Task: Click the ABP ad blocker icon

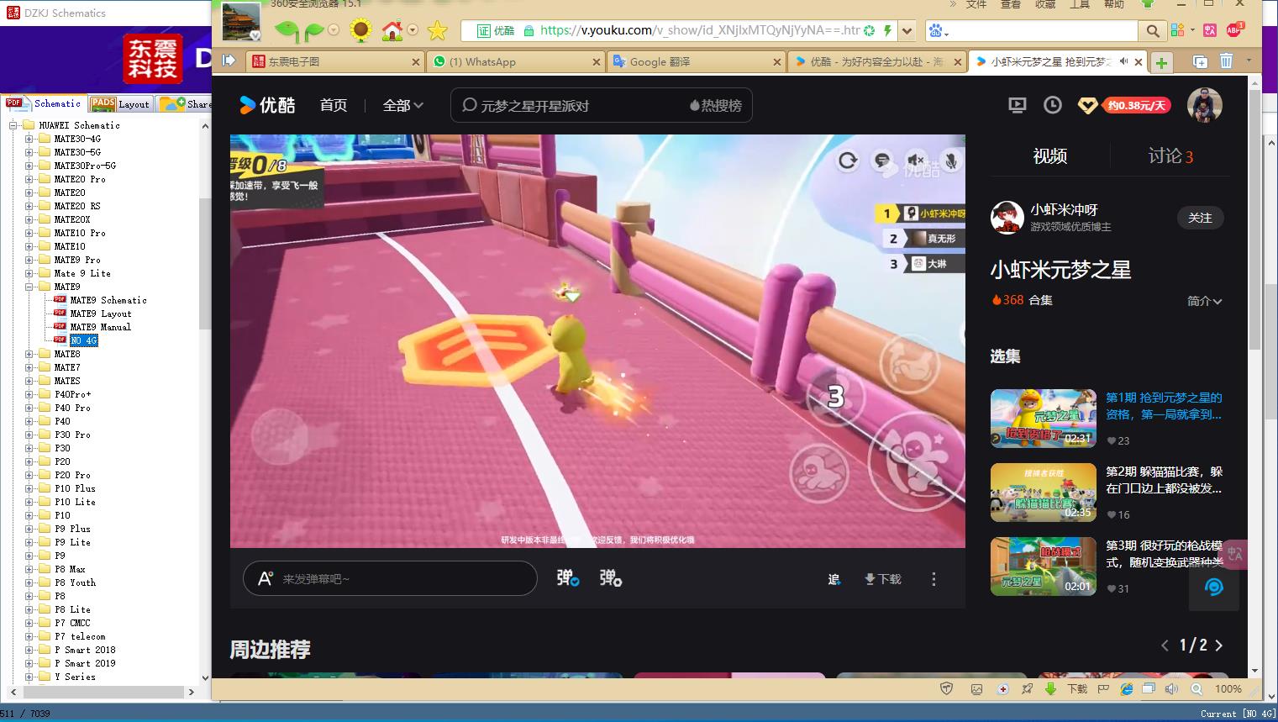Action: tap(1233, 30)
